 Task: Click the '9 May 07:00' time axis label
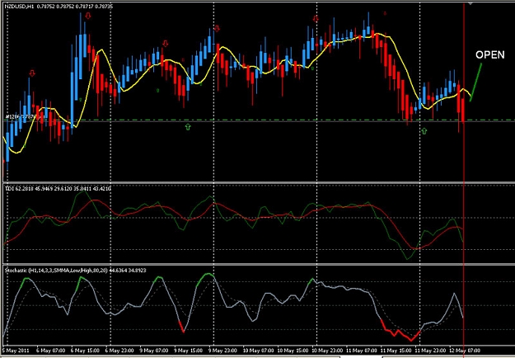pyautogui.click(x=153, y=350)
